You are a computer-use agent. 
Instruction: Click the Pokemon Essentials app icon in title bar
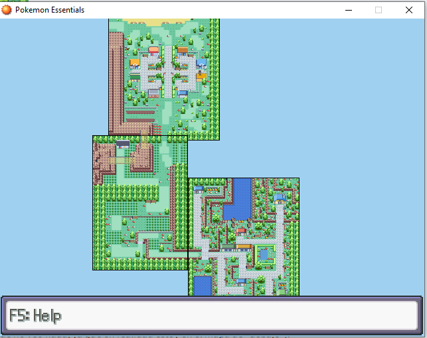[7, 10]
